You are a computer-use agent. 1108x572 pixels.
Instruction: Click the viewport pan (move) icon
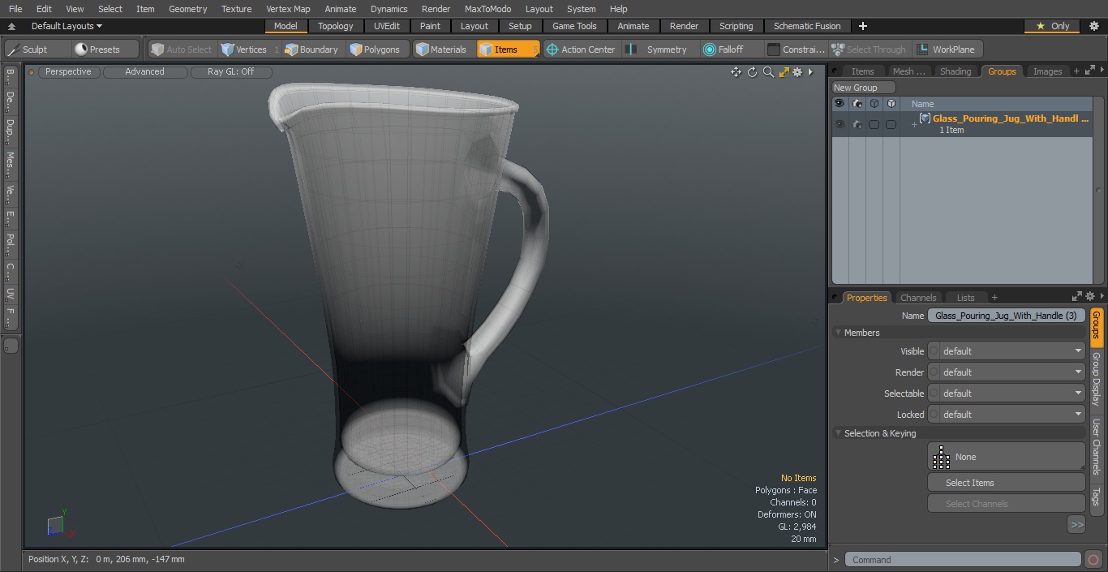point(736,72)
